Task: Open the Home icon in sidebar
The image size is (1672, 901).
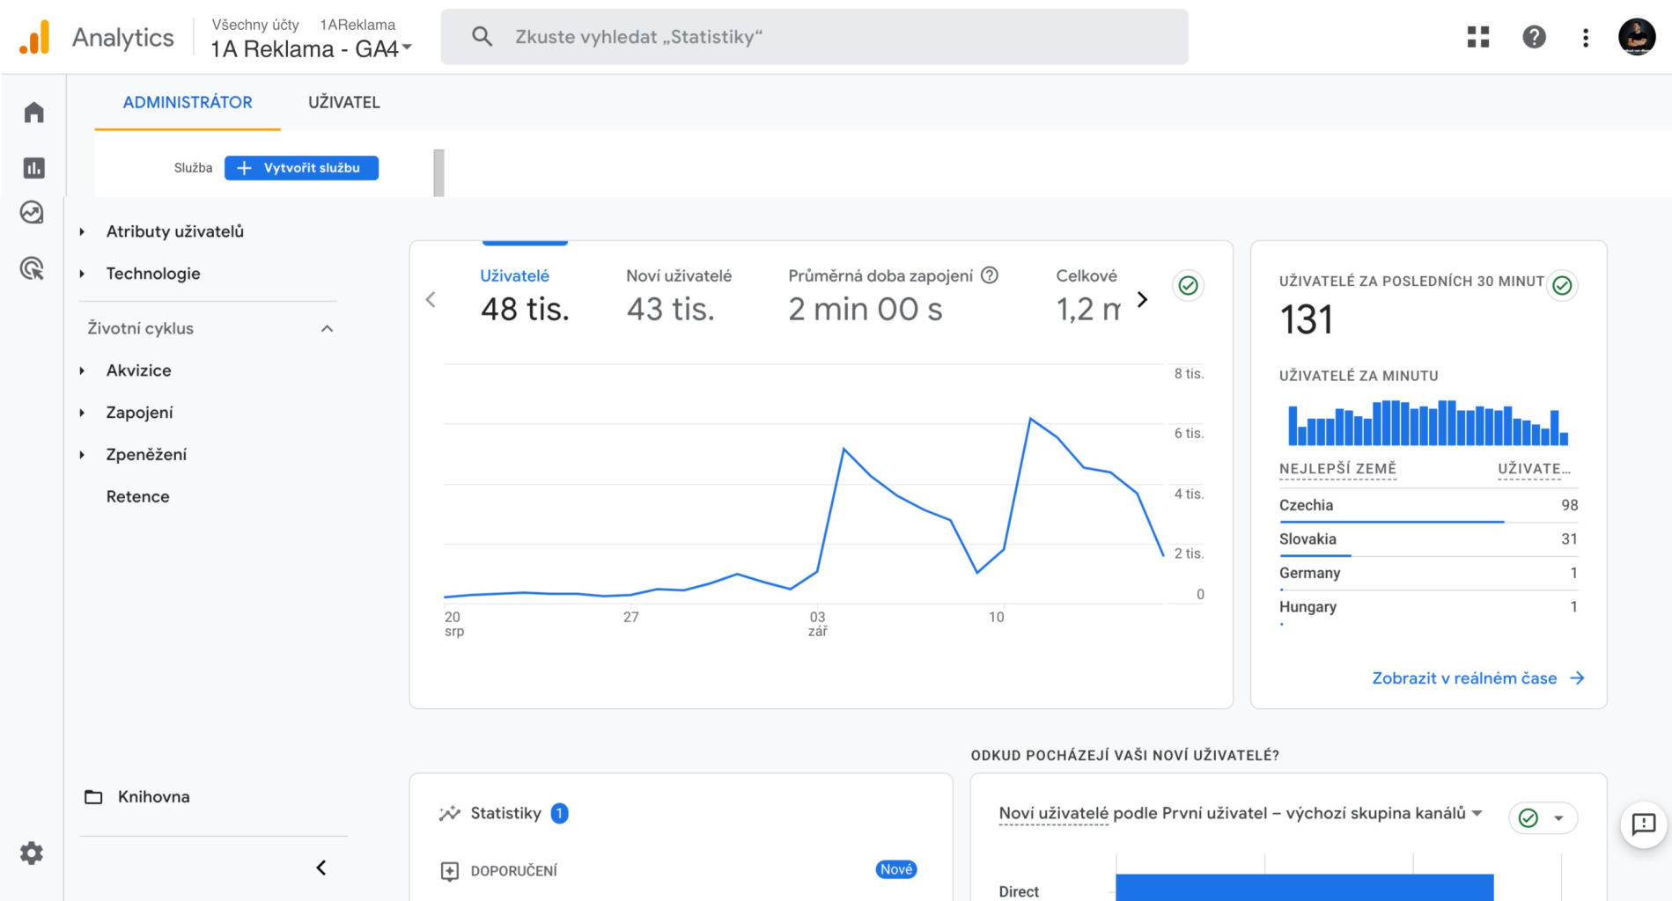Action: [33, 113]
